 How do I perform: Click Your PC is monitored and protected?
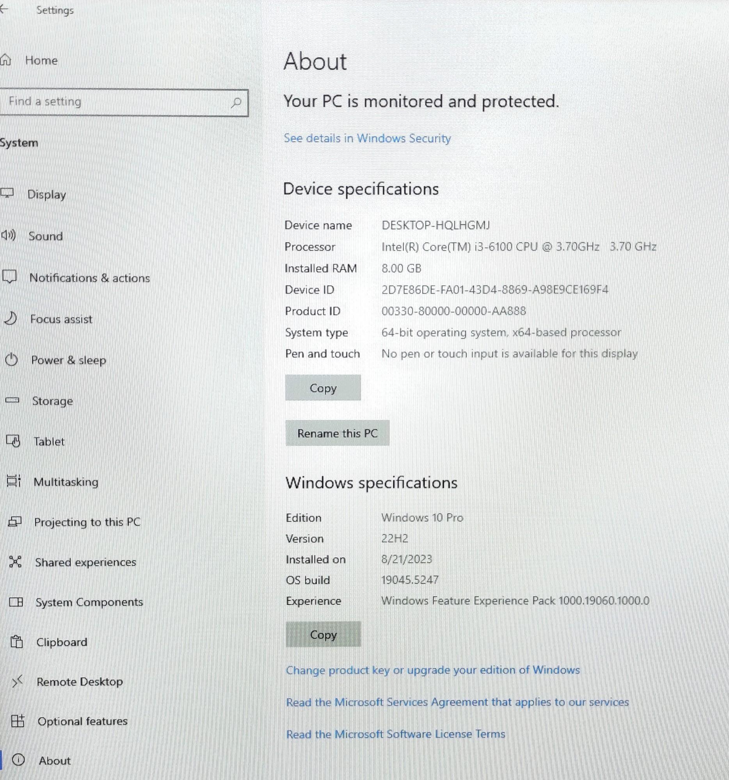(x=421, y=102)
